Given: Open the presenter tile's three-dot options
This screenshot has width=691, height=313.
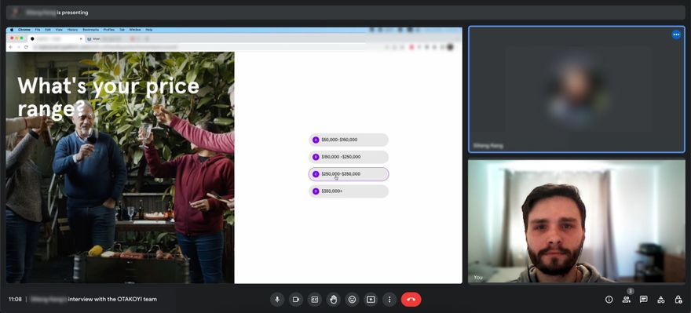Looking at the screenshot, I should 676,35.
